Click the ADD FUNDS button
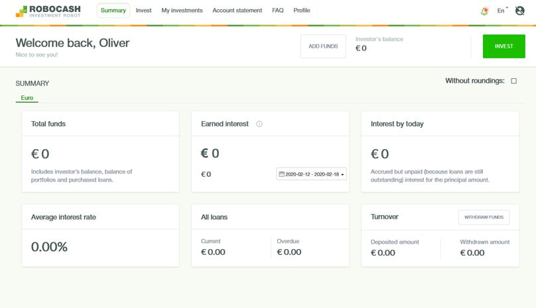Image resolution: width=536 pixels, height=308 pixels. tap(323, 46)
